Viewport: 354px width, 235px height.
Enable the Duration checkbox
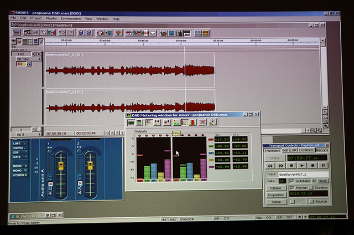click(x=311, y=188)
